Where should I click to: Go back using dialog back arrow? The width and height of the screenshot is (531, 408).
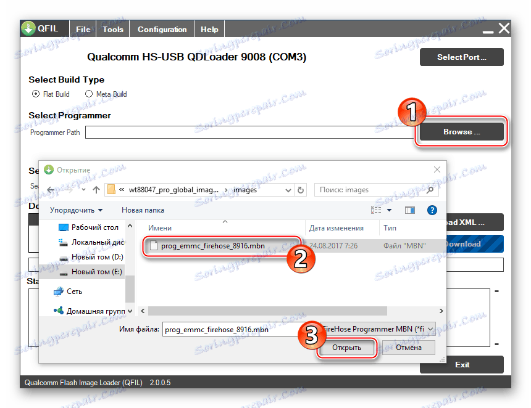click(51, 190)
